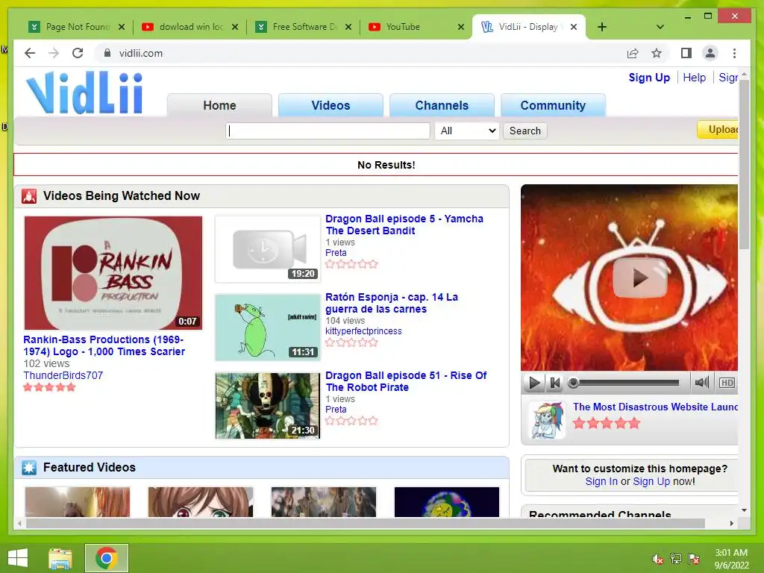
Task: Close the Page Not Found tab
Action: 122,27
